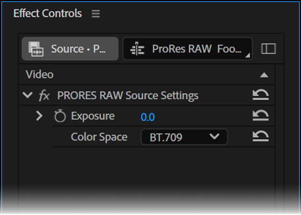Expand the Exposure parameter chevron

coord(39,116)
